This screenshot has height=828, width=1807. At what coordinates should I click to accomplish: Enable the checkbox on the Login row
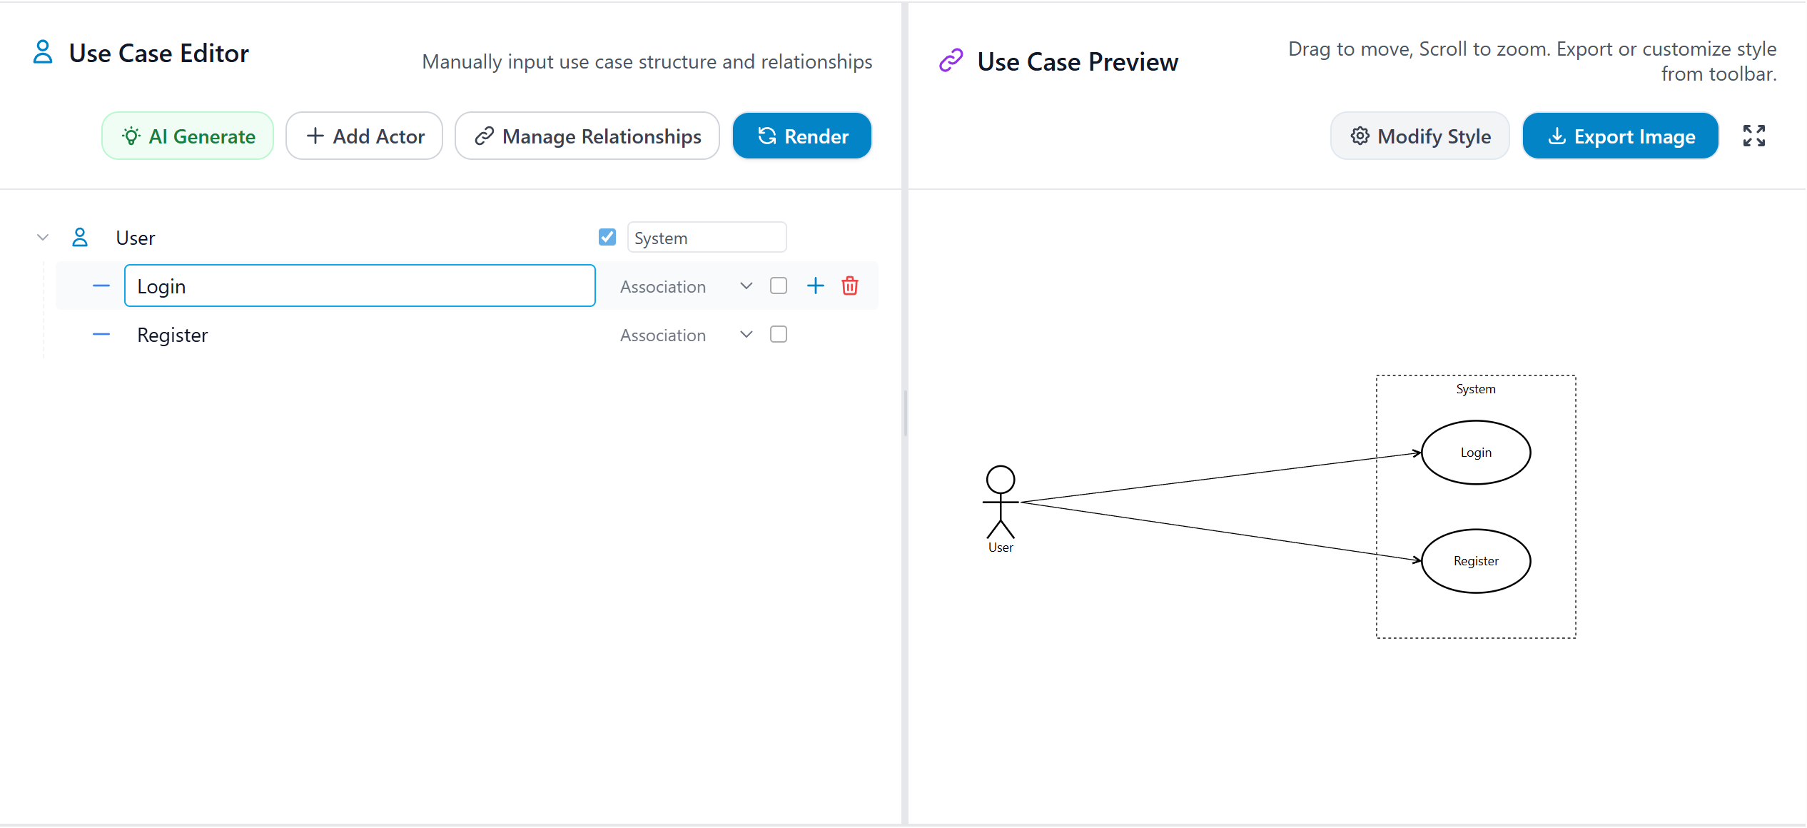click(778, 286)
